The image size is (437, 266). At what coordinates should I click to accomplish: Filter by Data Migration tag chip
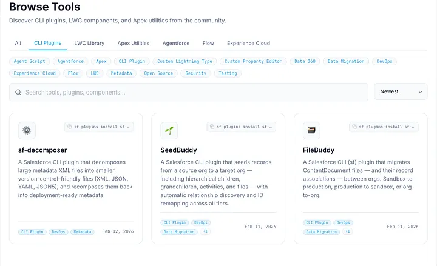[x=346, y=61]
